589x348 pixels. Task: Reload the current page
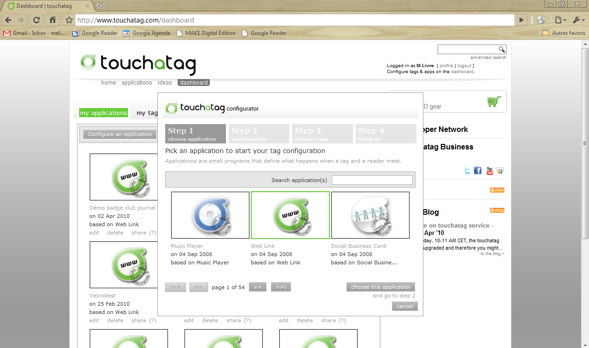[x=37, y=20]
